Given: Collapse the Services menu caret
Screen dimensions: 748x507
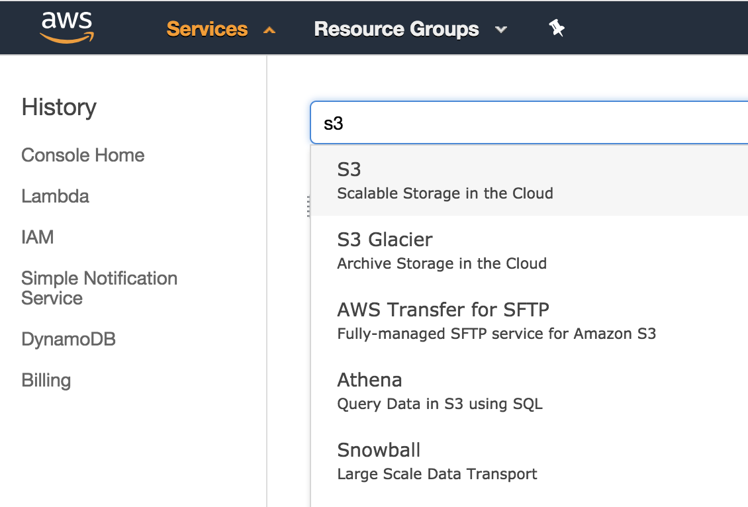Looking at the screenshot, I should pyautogui.click(x=269, y=30).
